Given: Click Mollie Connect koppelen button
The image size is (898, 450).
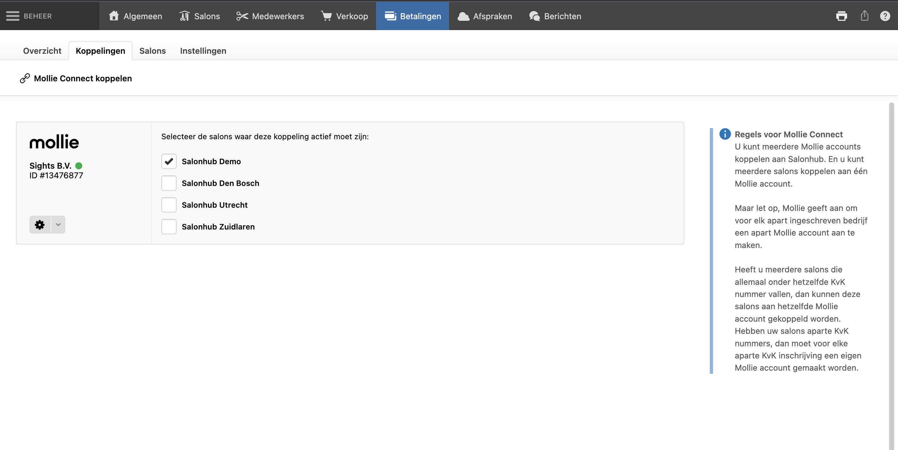Looking at the screenshot, I should (x=76, y=78).
